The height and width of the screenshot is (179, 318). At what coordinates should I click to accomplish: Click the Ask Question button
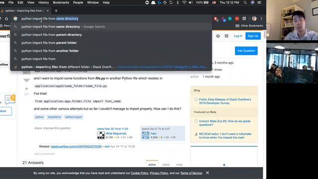click(x=246, y=51)
